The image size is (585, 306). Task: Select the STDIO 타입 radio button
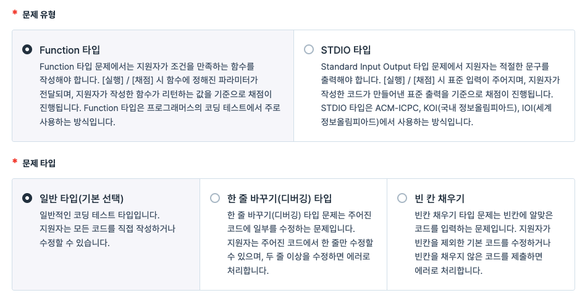click(308, 49)
